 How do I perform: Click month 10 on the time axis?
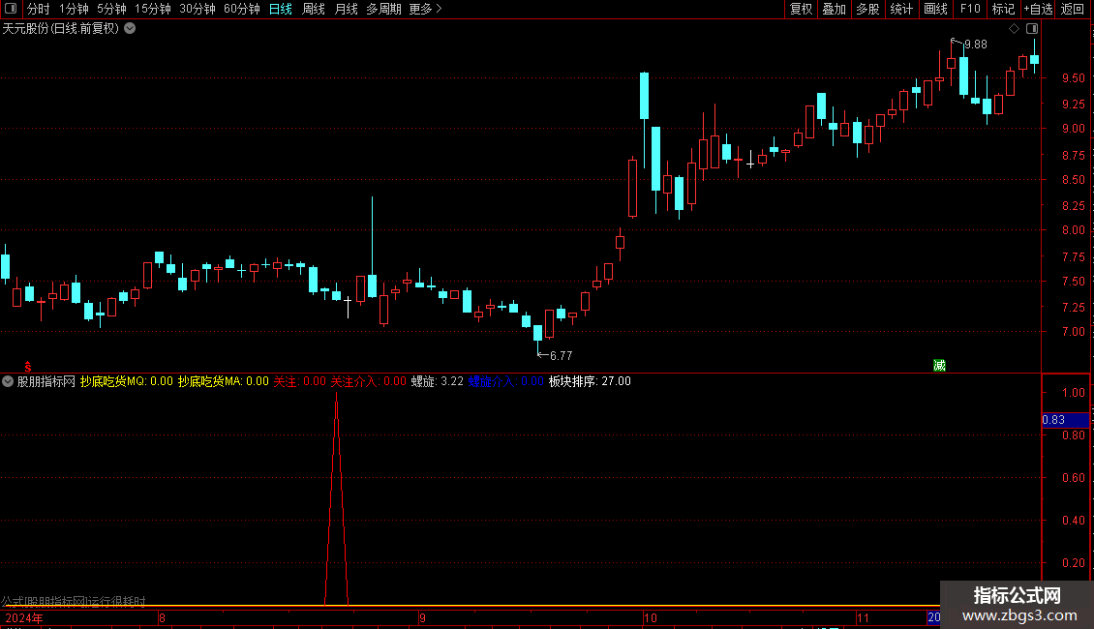click(651, 618)
